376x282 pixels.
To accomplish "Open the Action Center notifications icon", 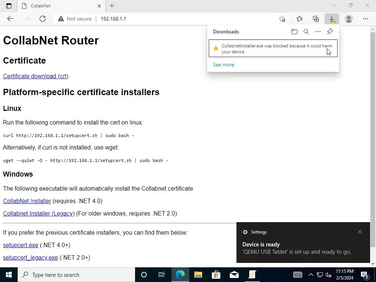I will click(364, 275).
